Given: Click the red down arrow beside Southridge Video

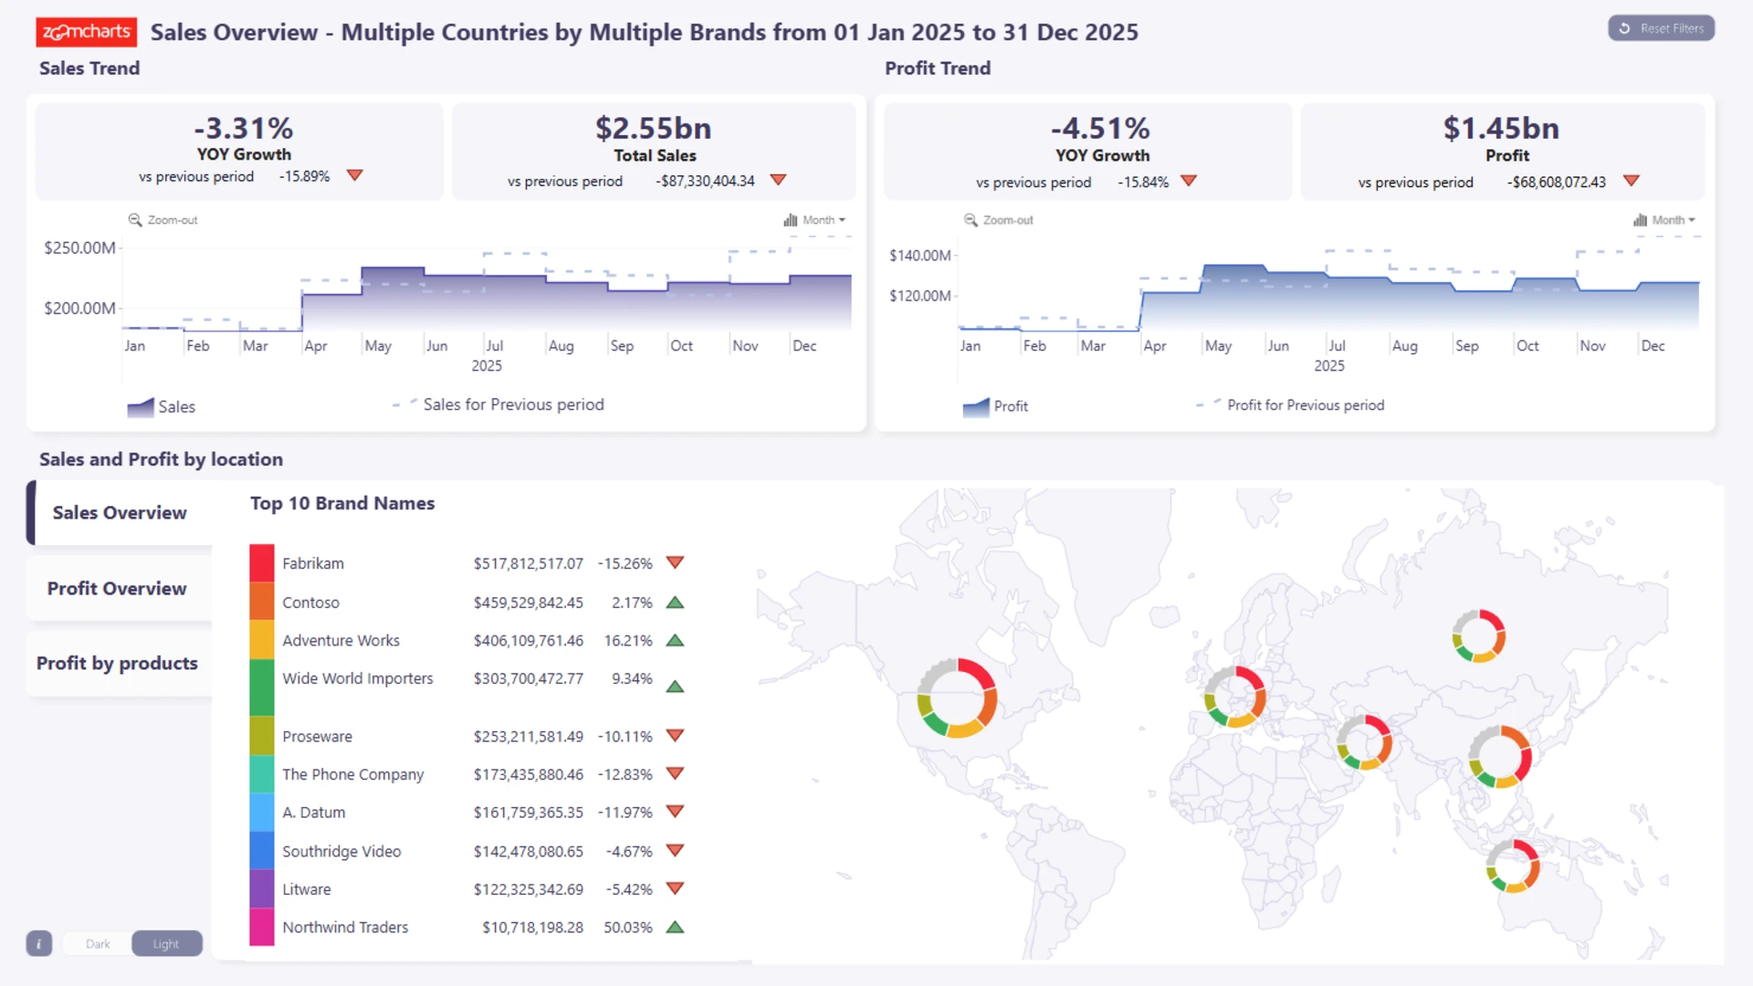Looking at the screenshot, I should tap(675, 851).
